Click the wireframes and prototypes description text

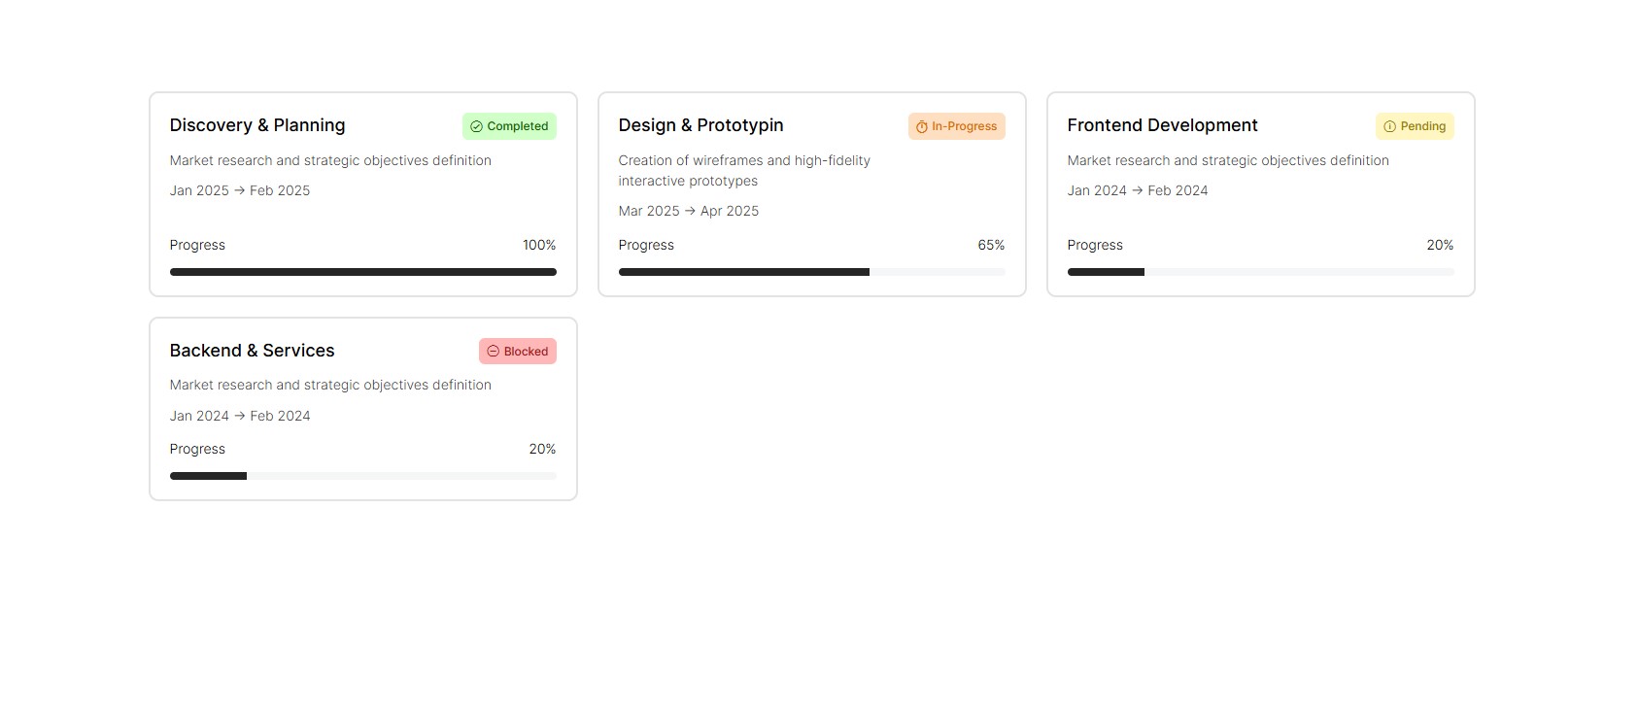point(744,170)
